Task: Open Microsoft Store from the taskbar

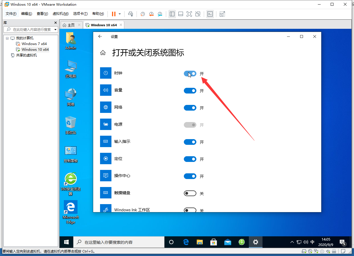Action: pyautogui.click(x=214, y=242)
